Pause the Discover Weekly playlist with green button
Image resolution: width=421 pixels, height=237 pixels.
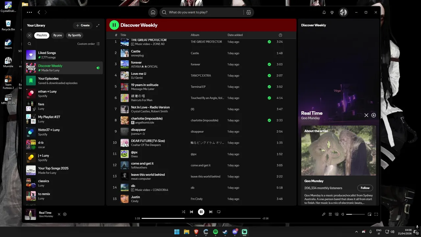coord(114,25)
